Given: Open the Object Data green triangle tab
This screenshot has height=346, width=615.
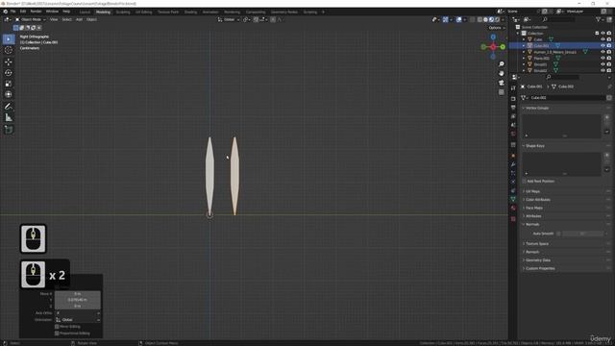Looking at the screenshot, I should click(513, 199).
